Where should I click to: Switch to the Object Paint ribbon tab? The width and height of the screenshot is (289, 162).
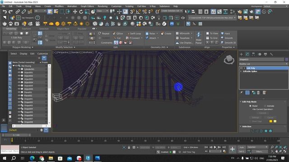coord(63,29)
